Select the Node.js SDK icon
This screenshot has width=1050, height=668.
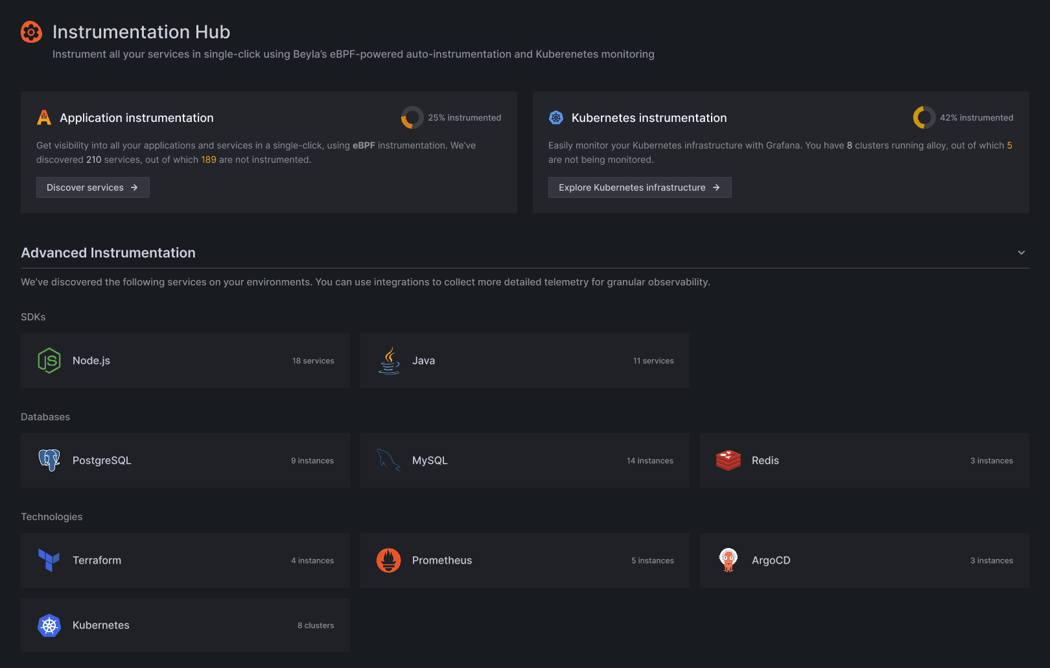pyautogui.click(x=49, y=361)
